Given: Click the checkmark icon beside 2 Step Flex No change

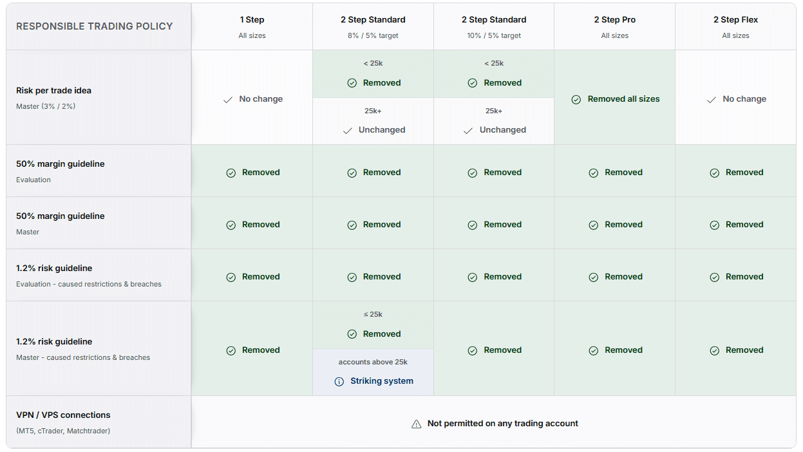Looking at the screenshot, I should tap(711, 100).
